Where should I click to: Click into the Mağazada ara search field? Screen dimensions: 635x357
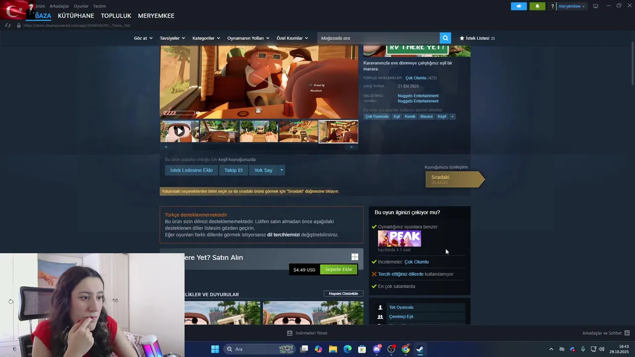point(379,38)
